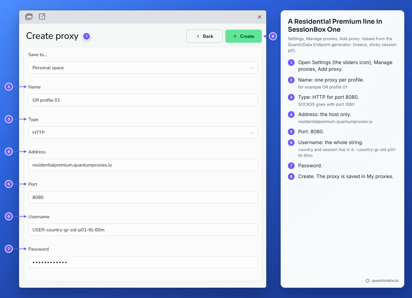Click the green Create button
The width and height of the screenshot is (412, 298).
pos(244,36)
